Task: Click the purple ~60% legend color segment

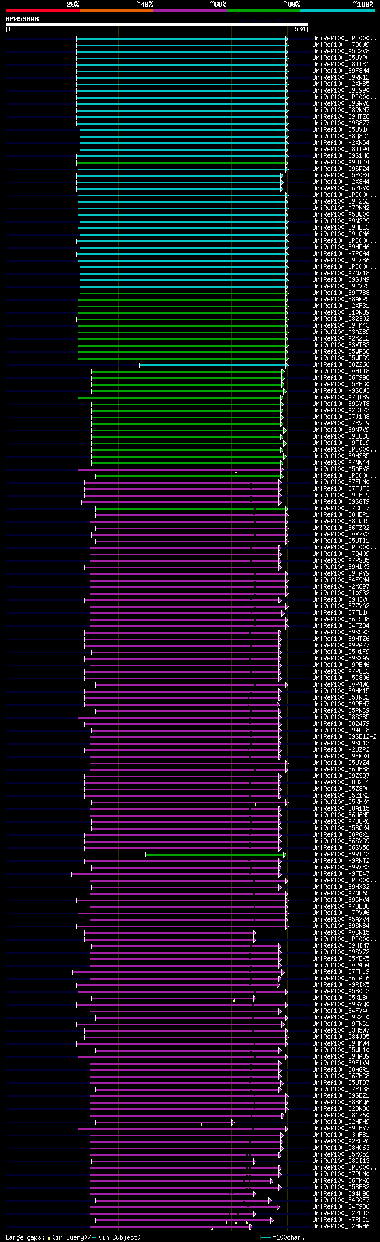Action: [x=190, y=11]
